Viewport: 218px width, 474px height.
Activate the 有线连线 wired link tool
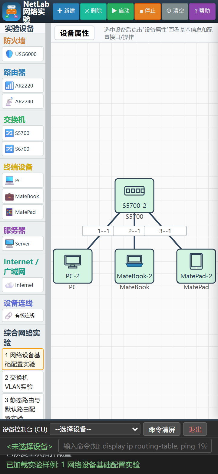[x=23, y=315]
